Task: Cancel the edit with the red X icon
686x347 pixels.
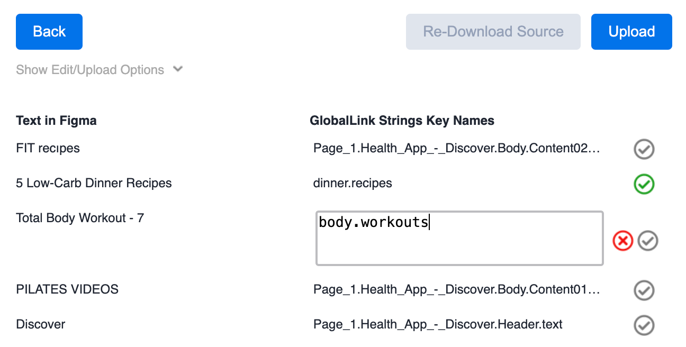Action: (623, 241)
